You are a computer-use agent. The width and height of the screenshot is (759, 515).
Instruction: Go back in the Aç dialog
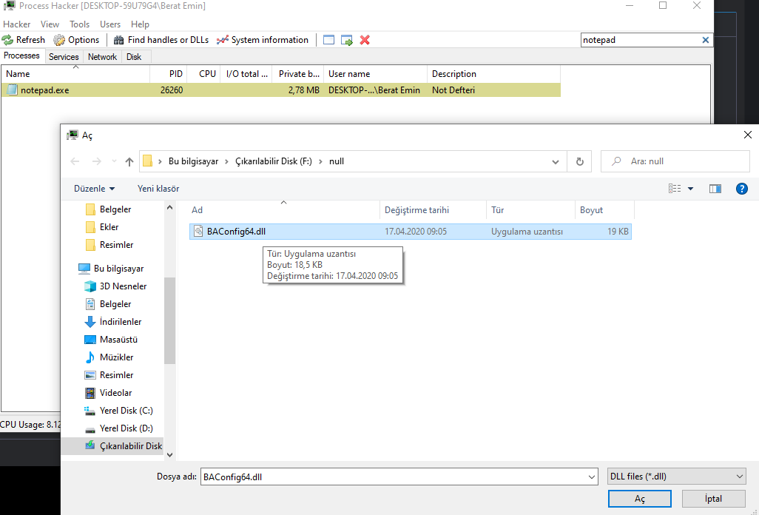point(75,161)
